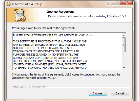
Task: Close the setup window with X
Action: [127, 3]
